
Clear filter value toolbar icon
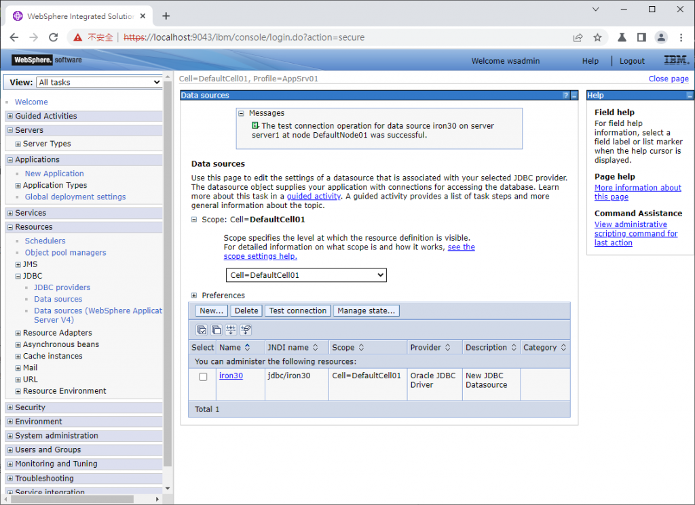246,329
